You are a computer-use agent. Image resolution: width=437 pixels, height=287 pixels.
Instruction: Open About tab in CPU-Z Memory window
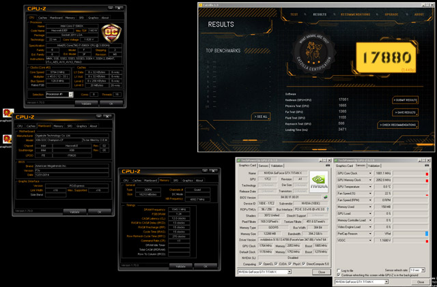[199, 181]
